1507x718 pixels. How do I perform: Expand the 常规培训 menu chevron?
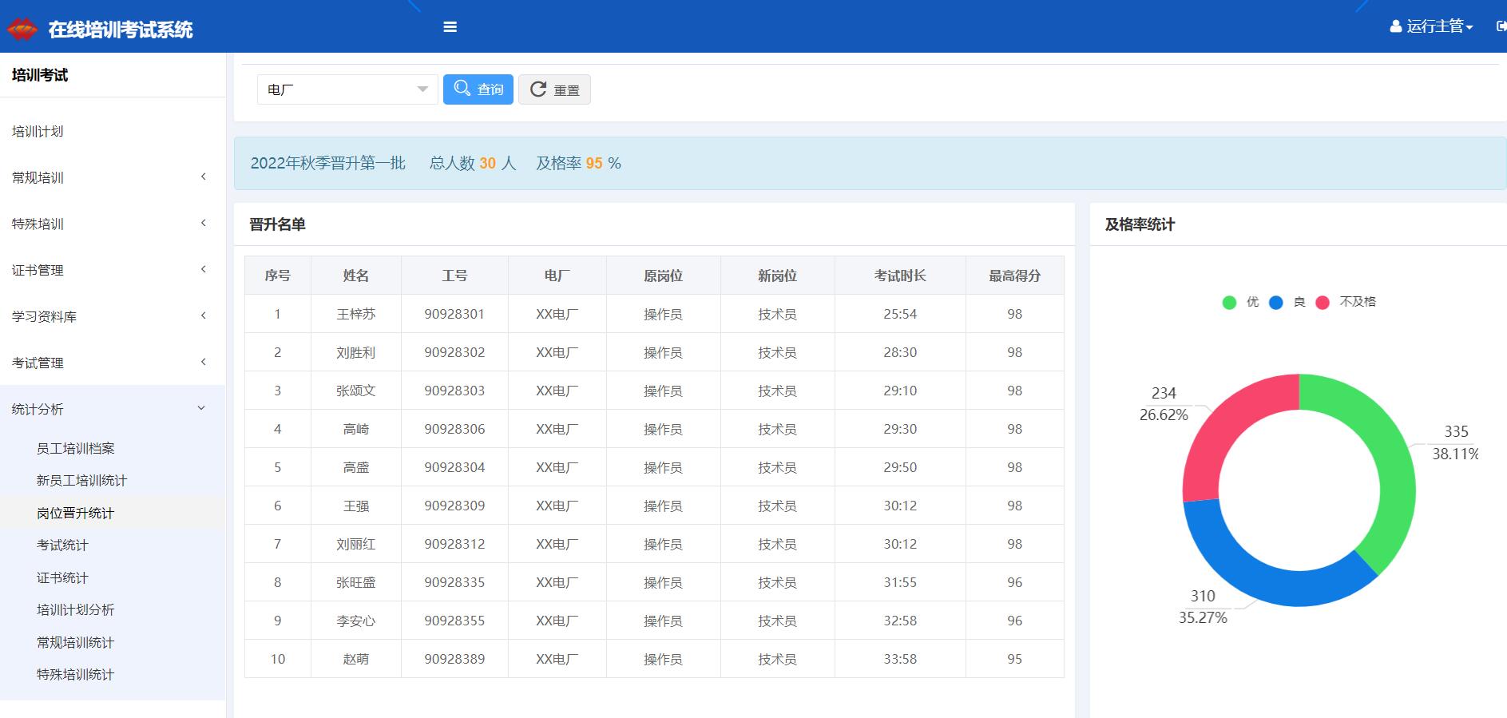pyautogui.click(x=203, y=177)
